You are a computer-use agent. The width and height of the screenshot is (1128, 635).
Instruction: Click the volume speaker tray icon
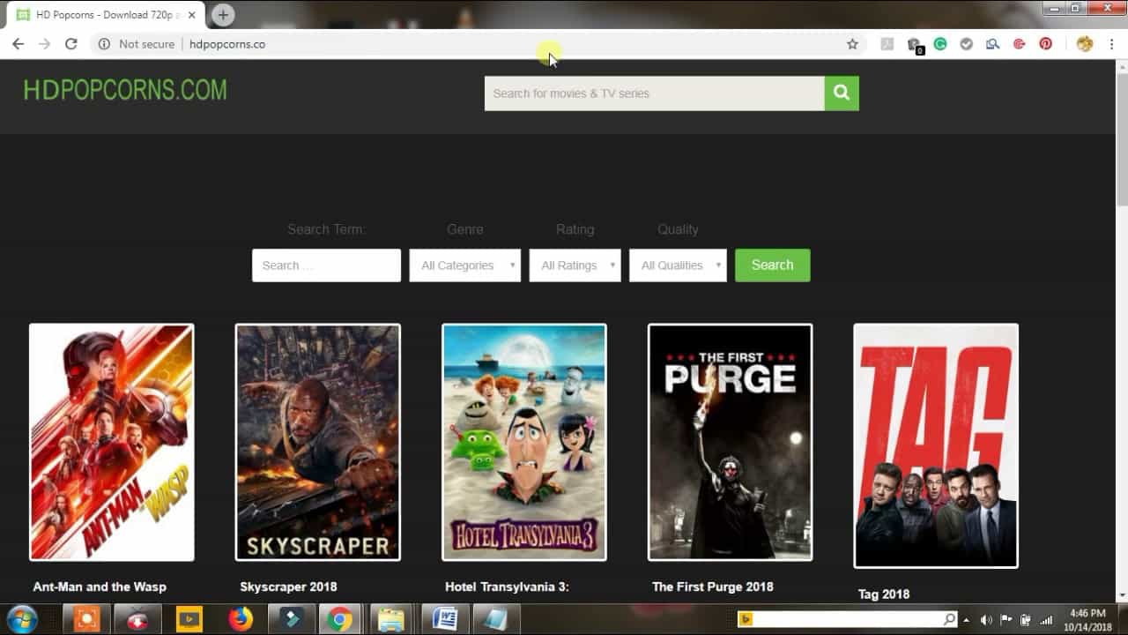point(985,620)
